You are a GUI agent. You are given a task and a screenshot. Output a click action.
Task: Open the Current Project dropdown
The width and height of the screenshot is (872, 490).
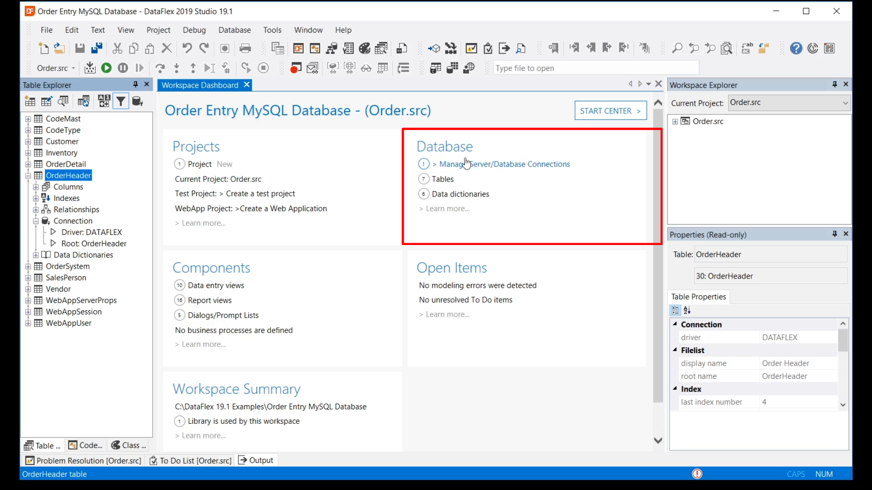click(x=845, y=103)
